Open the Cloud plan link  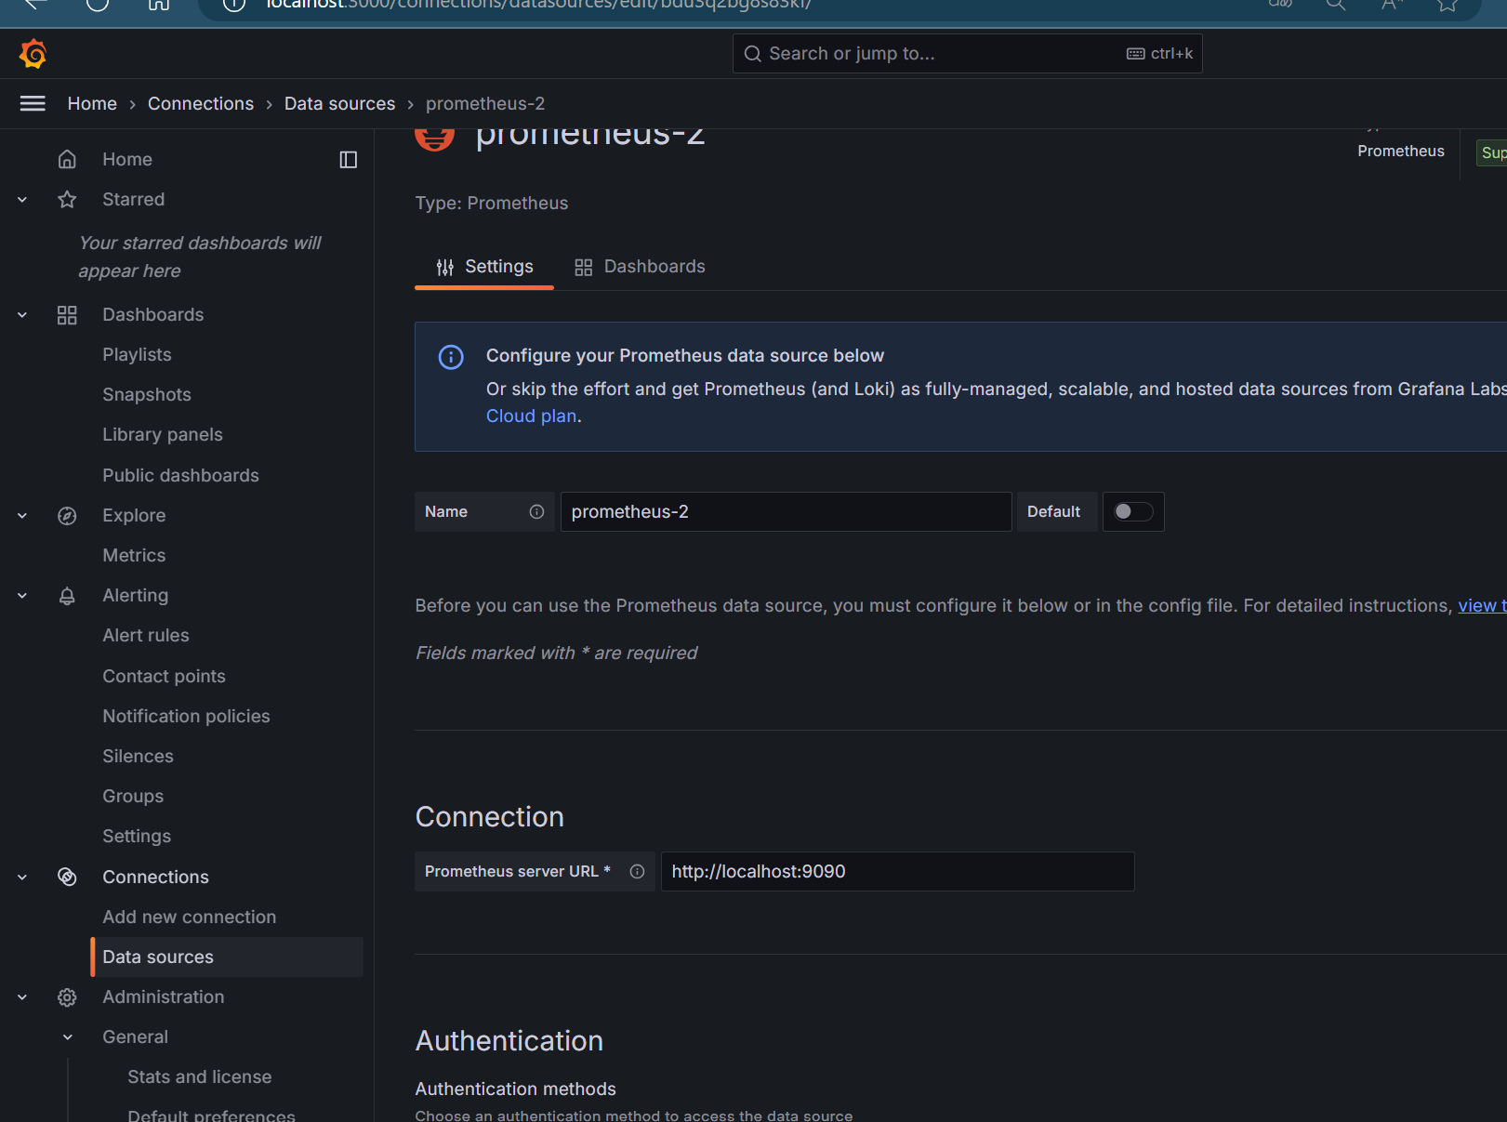[531, 416]
